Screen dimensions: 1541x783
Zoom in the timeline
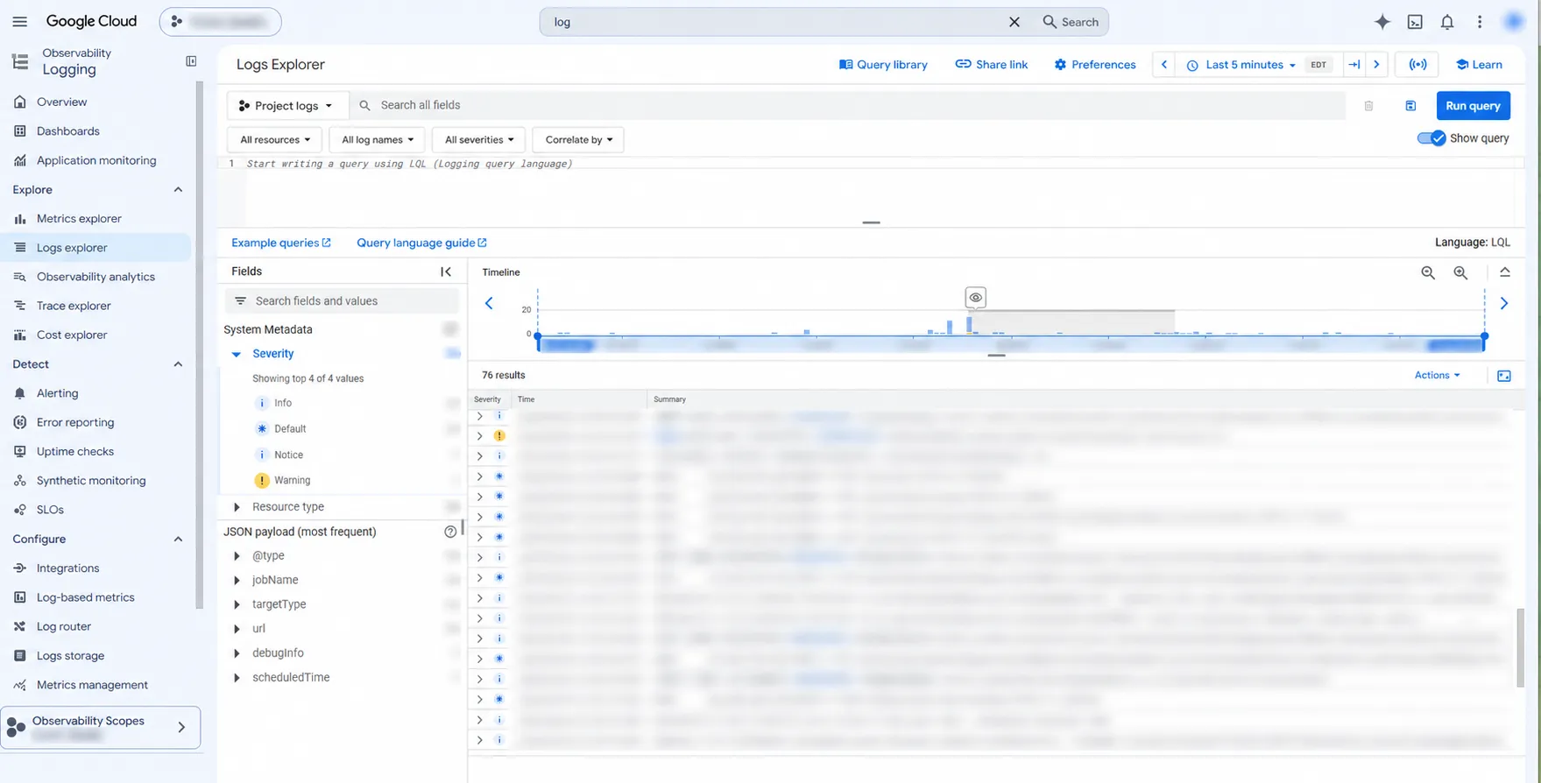1460,273
